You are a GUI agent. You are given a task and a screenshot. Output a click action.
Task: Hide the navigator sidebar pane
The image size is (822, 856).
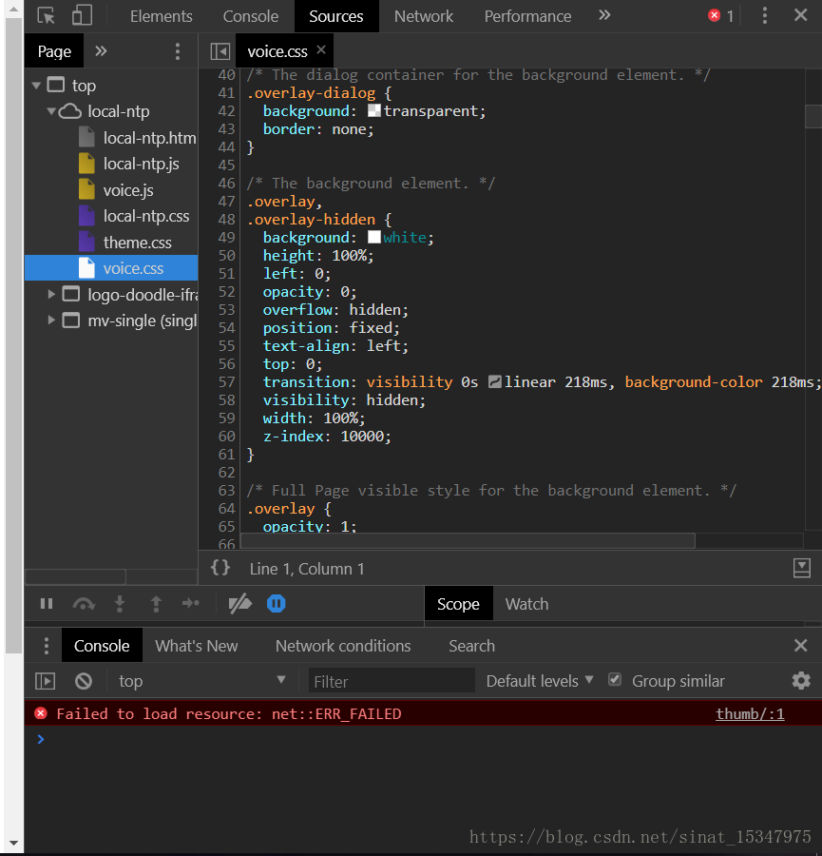[x=220, y=51]
